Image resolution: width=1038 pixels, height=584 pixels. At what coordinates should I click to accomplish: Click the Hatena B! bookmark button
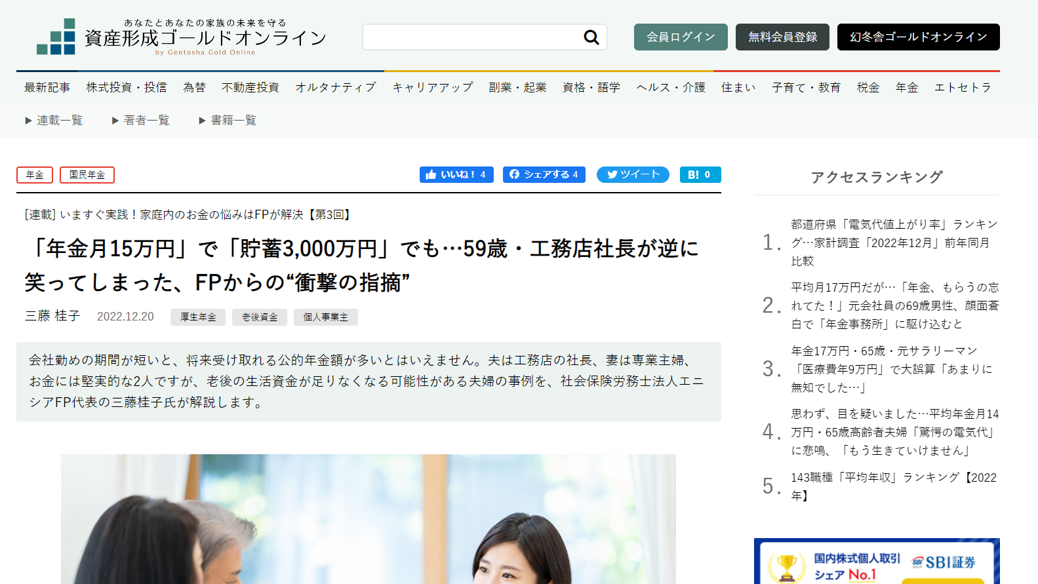tap(700, 174)
